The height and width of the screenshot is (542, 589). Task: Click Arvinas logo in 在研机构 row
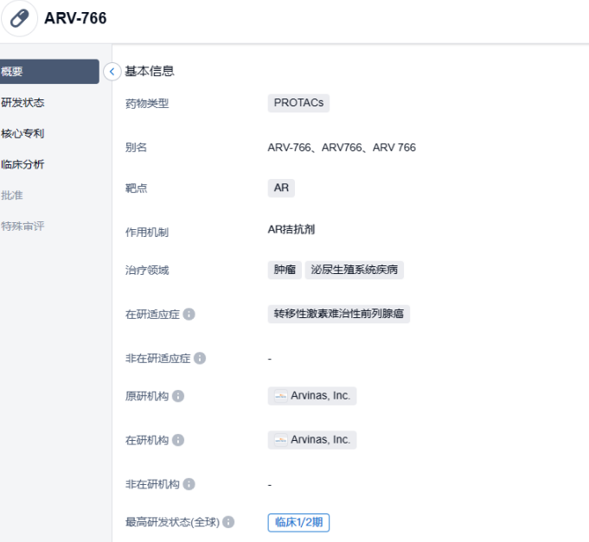[280, 440]
